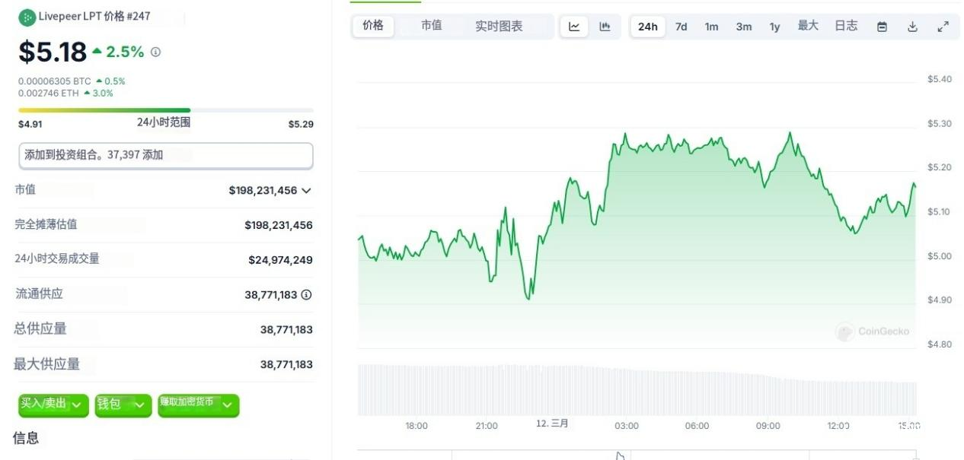
Task: Select the 24h time range
Action: click(x=648, y=27)
